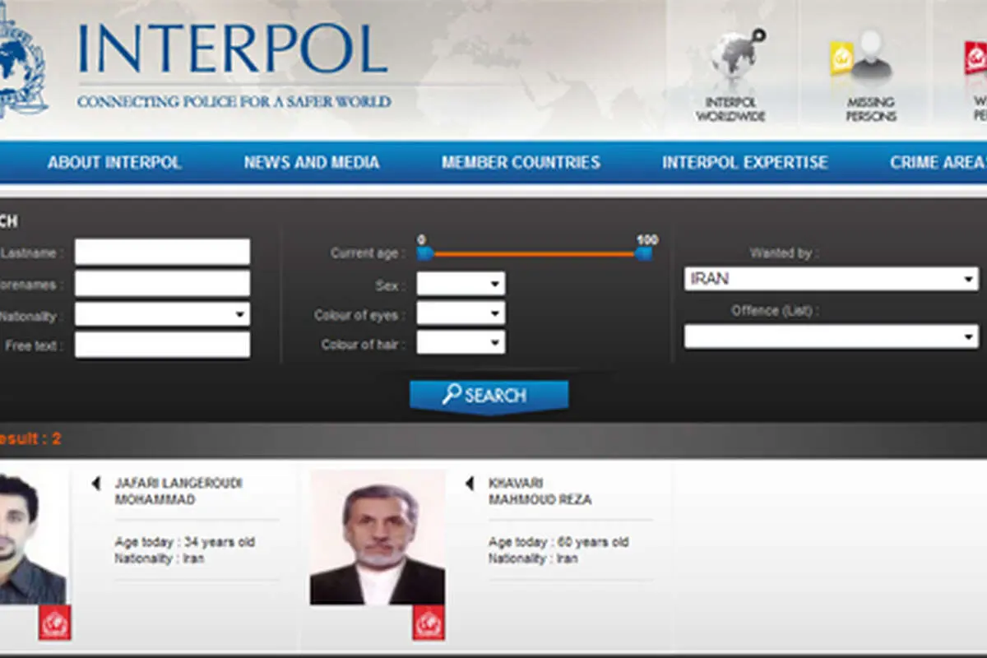
Task: Open the Missing Persons icon
Action: coord(861,58)
